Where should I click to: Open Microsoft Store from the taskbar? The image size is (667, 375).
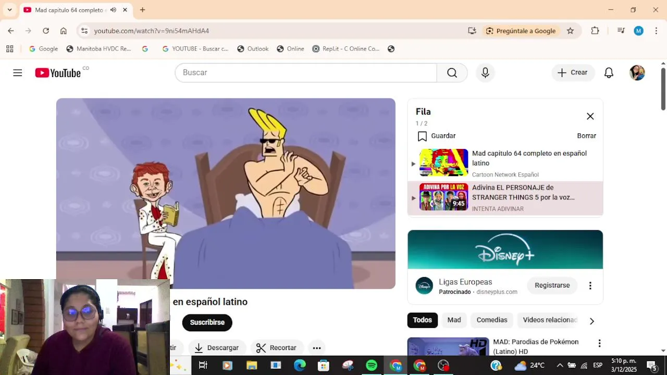(x=324, y=366)
